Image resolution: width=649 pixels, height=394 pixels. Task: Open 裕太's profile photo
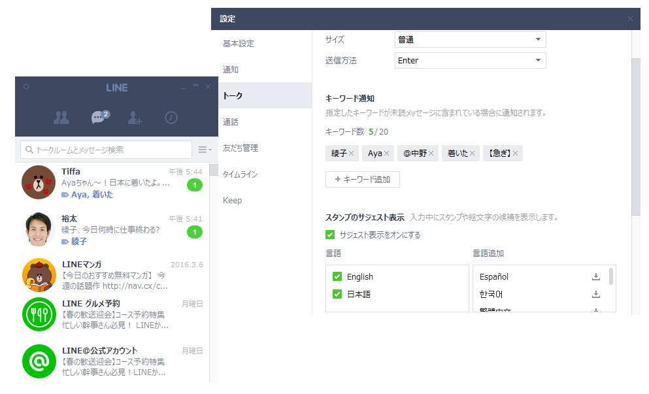[39, 229]
